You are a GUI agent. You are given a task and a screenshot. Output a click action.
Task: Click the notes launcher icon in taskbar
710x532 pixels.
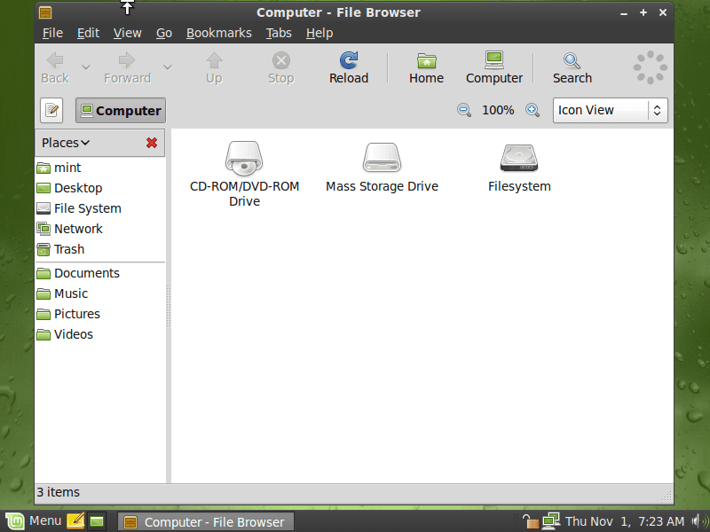tap(75, 521)
